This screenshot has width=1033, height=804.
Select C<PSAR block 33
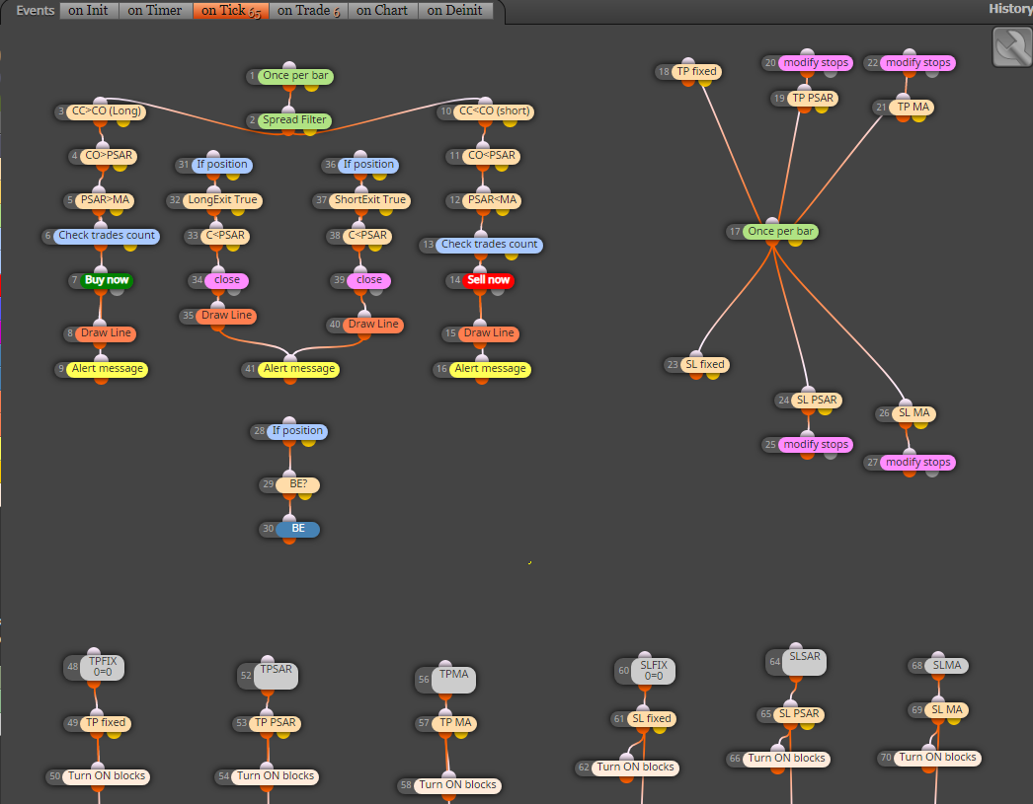225,236
